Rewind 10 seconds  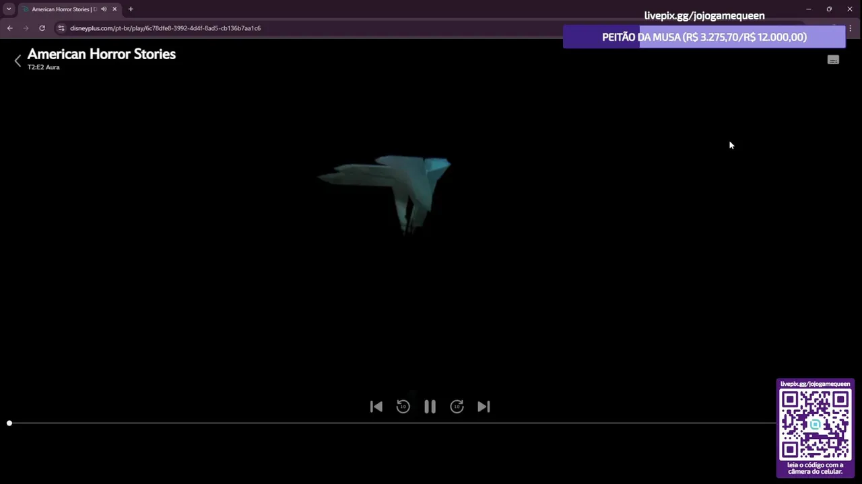click(x=403, y=406)
